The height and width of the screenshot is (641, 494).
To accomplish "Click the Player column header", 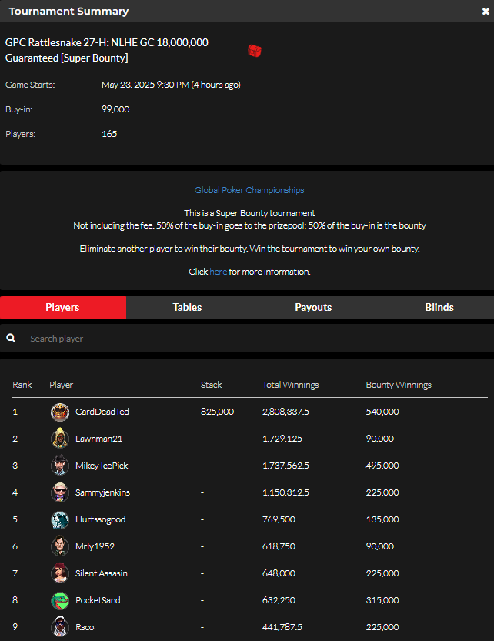I will (x=62, y=385).
